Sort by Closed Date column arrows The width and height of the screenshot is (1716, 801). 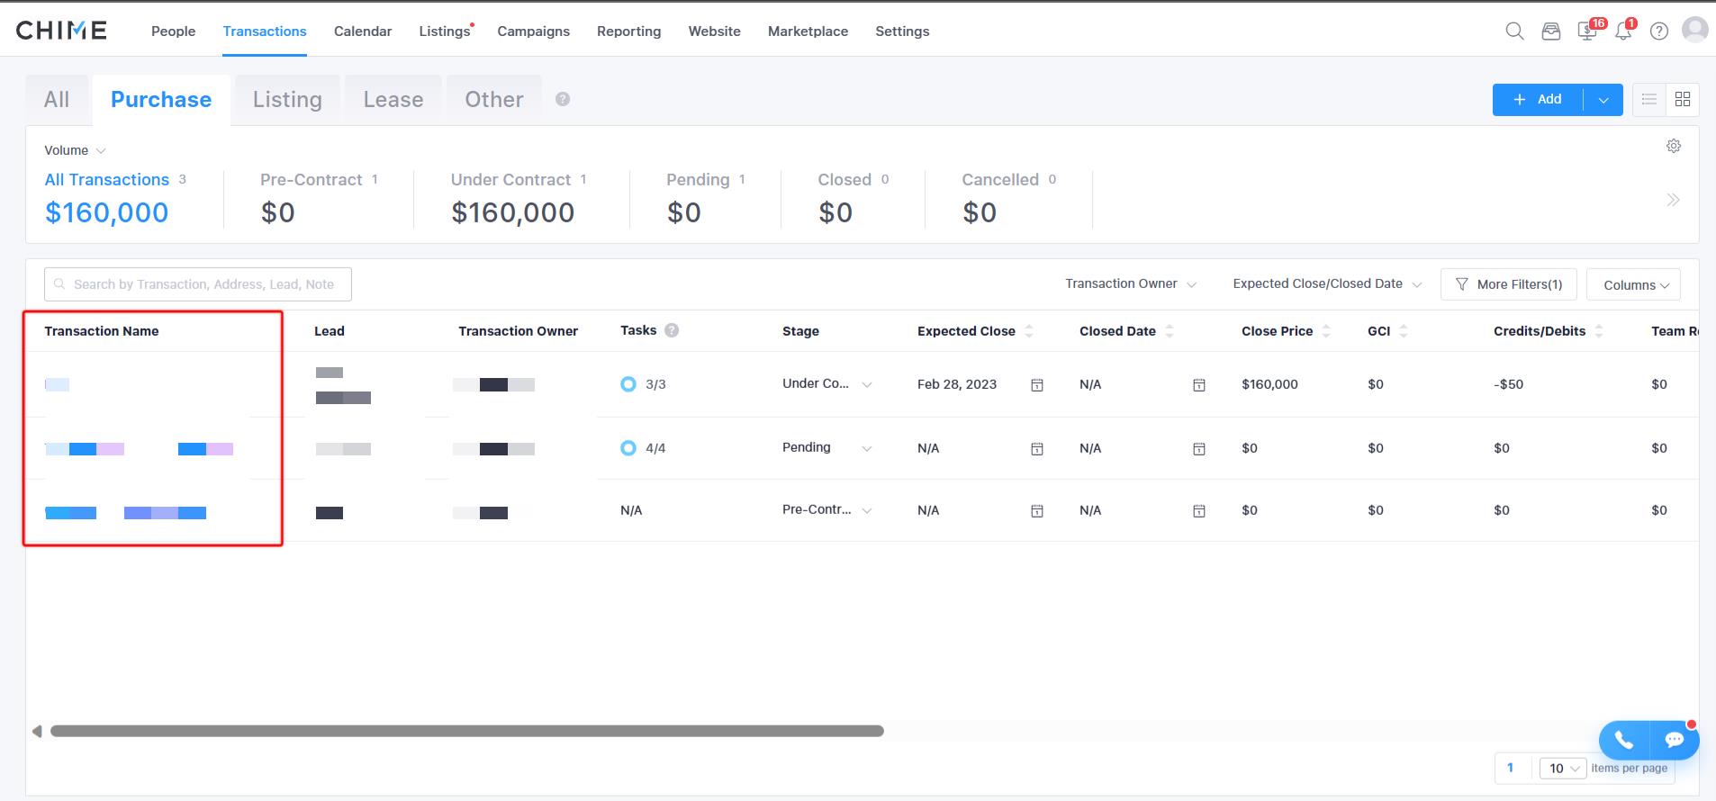point(1170,331)
